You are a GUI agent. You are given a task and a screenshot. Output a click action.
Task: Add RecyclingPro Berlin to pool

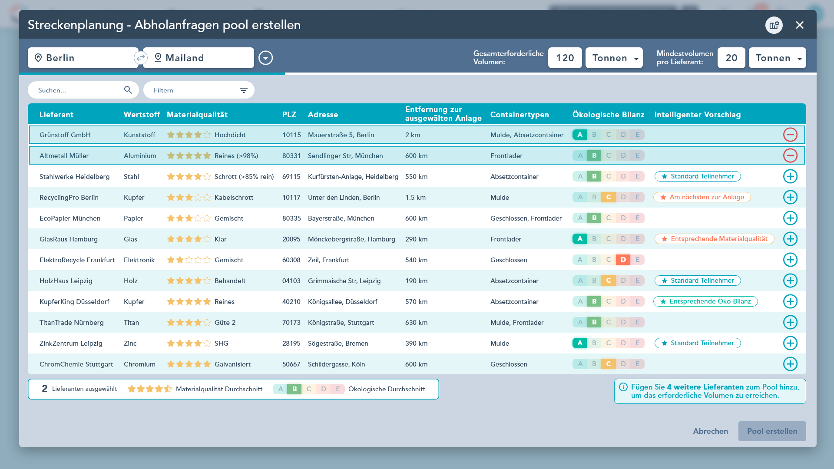coord(790,197)
